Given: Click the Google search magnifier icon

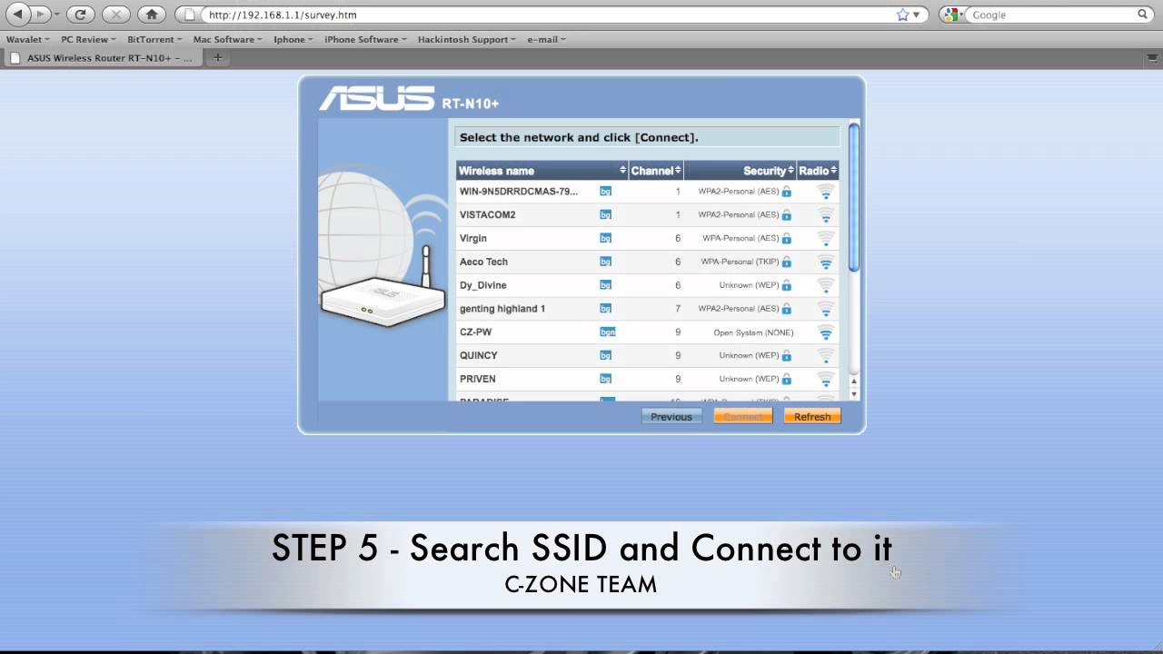Looking at the screenshot, I should pyautogui.click(x=1143, y=15).
